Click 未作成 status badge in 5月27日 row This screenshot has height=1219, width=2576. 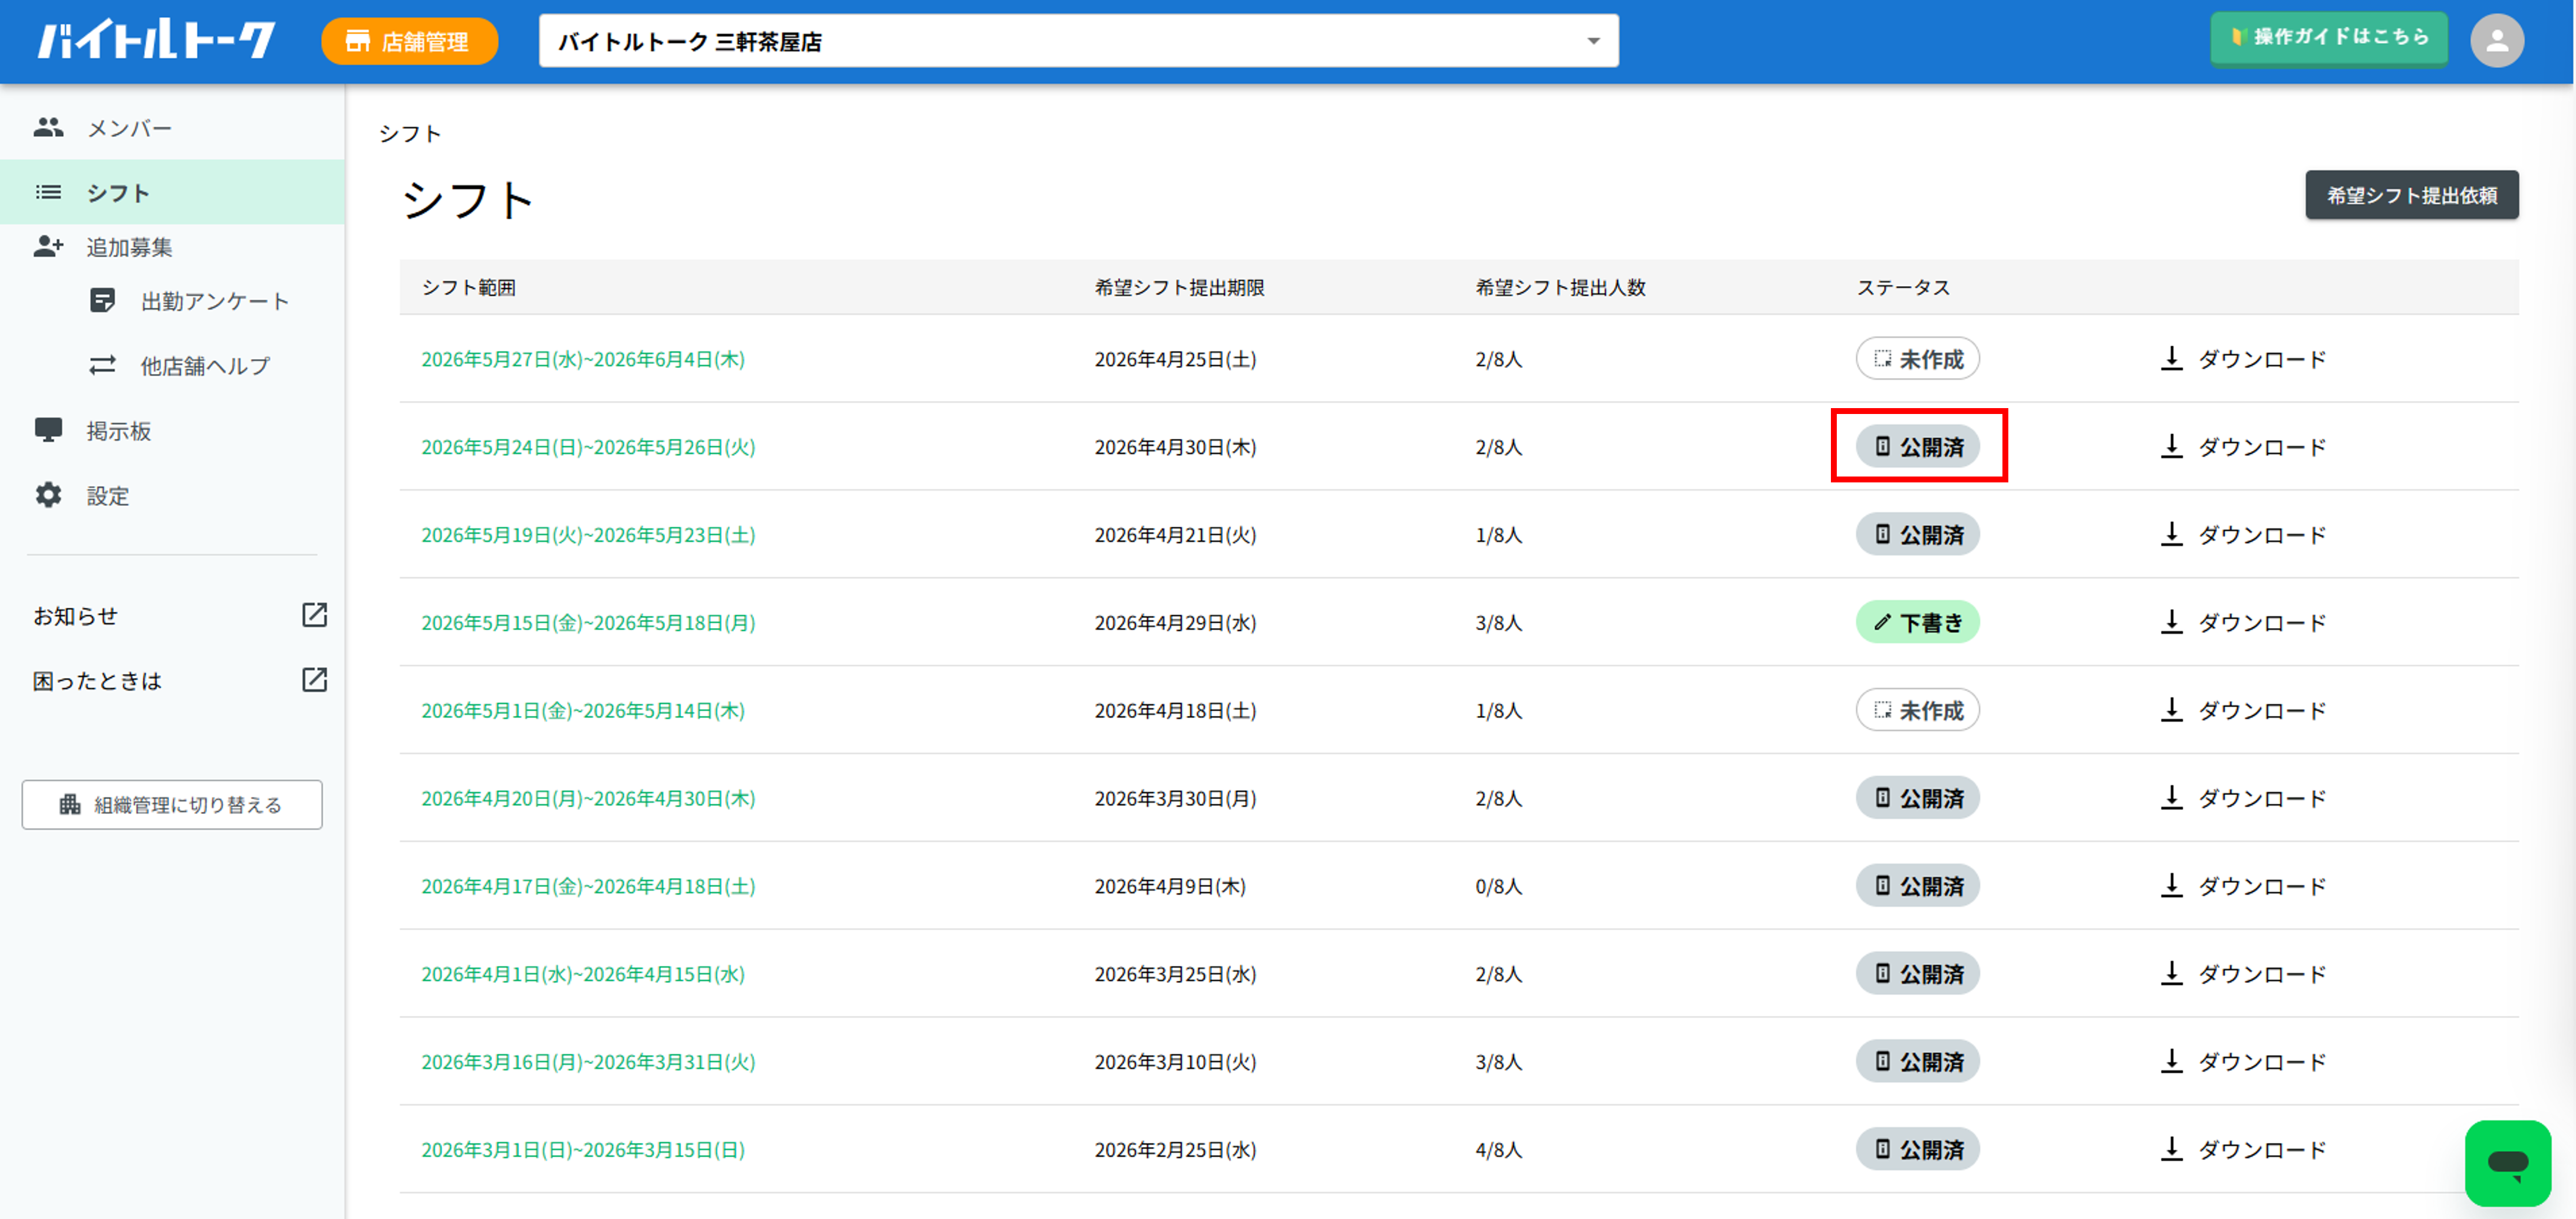pyautogui.click(x=1917, y=359)
